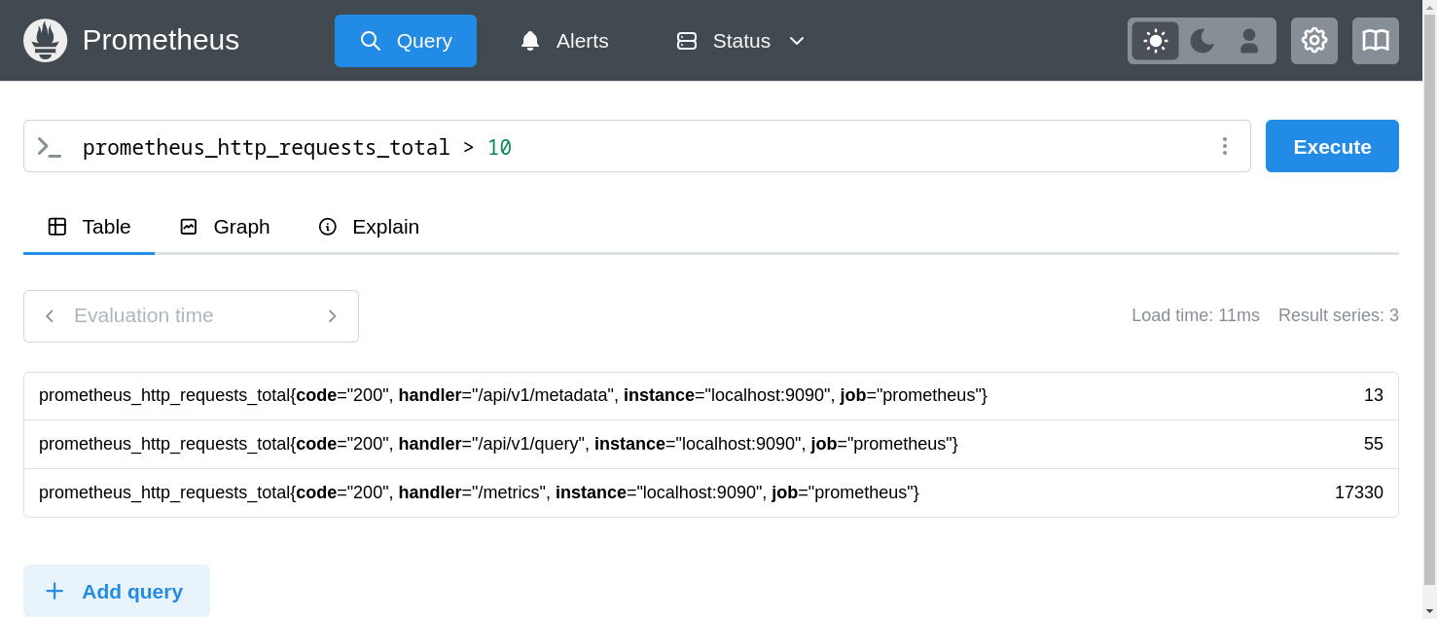
Task: Open the Query page
Action: click(406, 41)
